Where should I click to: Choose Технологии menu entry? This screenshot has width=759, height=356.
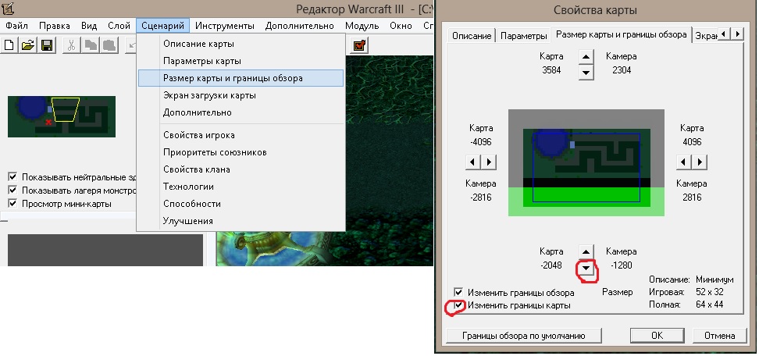[241, 187]
